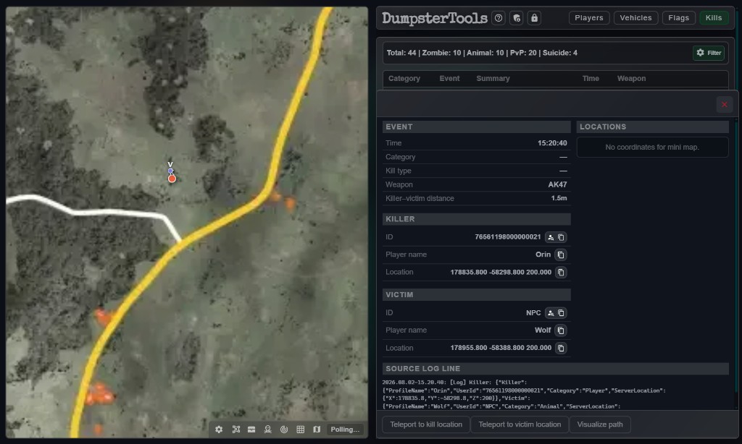Click the Polling status button
The width and height of the screenshot is (742, 444).
pyautogui.click(x=345, y=430)
